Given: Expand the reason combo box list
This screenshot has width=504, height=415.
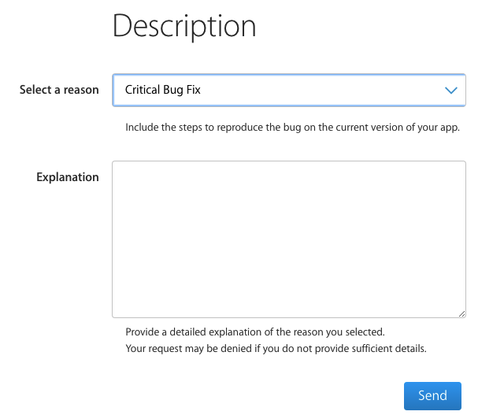Looking at the screenshot, I should pos(289,90).
